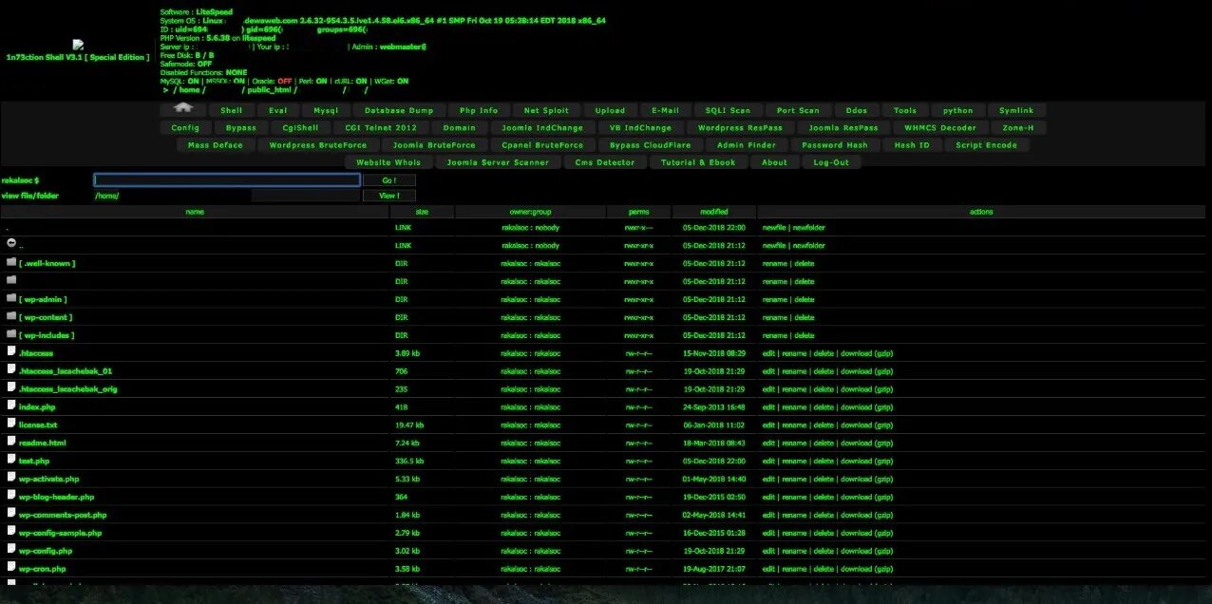The height and width of the screenshot is (604, 1212).
Task: Click the wp-blog-header.php file icon
Action: (11, 497)
